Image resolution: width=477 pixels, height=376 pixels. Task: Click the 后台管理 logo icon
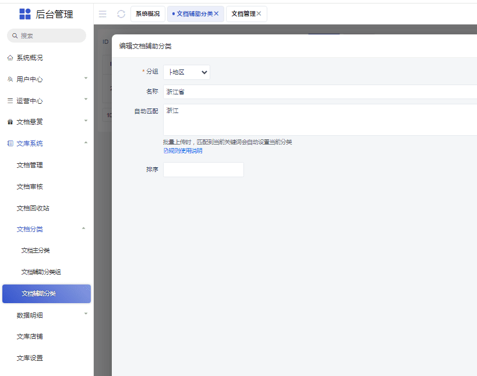(24, 14)
